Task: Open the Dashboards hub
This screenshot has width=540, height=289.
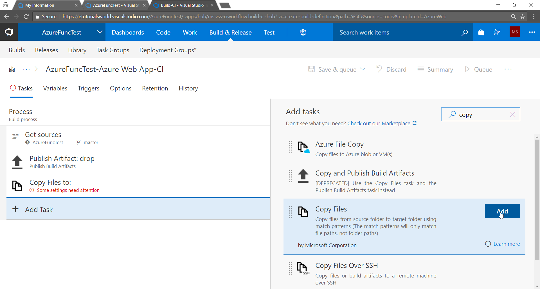Action: 128,32
